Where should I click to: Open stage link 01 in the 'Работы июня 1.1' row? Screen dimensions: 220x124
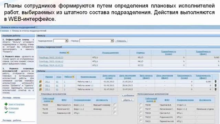(57, 86)
